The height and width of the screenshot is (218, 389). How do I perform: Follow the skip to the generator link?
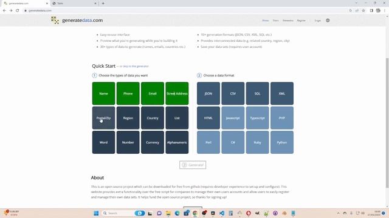pos(134,66)
